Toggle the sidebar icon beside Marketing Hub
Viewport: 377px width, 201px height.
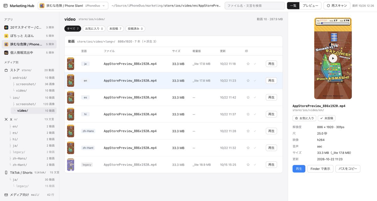click(x=6, y=6)
